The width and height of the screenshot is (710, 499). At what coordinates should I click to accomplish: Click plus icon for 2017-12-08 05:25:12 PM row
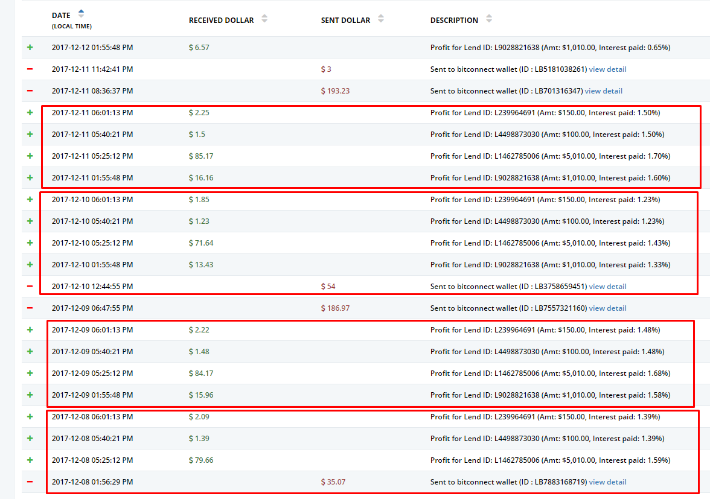tap(30, 460)
